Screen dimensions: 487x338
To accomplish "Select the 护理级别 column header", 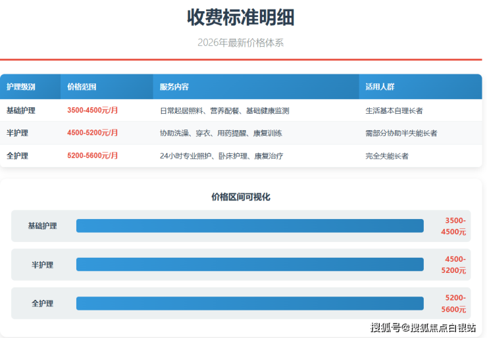I will point(21,87).
